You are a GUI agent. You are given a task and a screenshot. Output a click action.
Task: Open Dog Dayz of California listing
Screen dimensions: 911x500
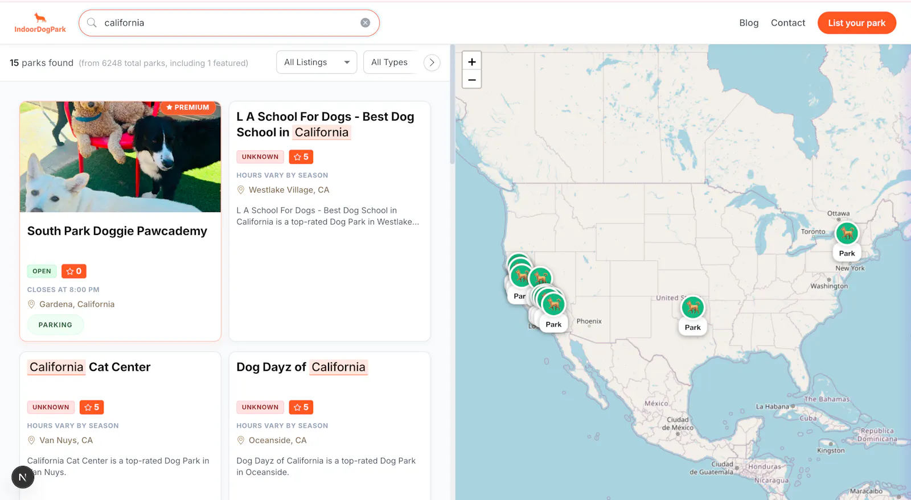pos(302,367)
